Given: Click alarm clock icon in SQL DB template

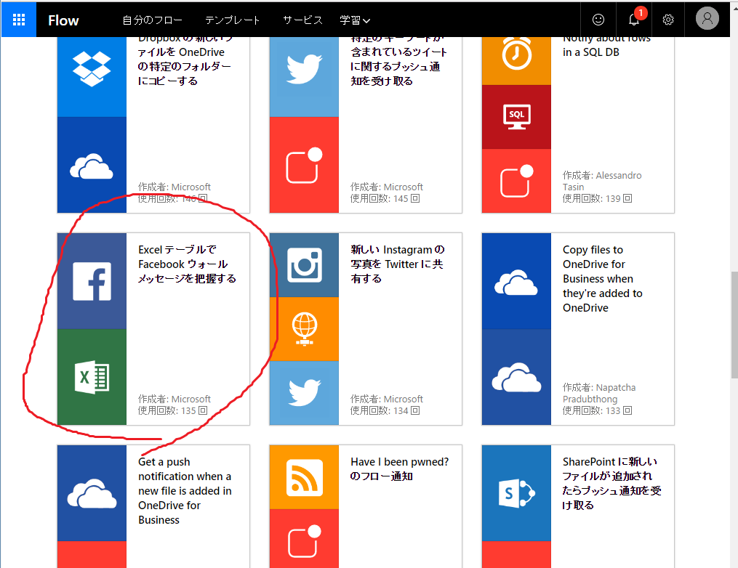Looking at the screenshot, I should (516, 54).
